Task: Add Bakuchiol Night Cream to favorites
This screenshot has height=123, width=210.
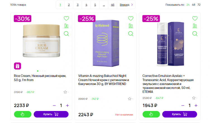Action: (x=130, y=18)
